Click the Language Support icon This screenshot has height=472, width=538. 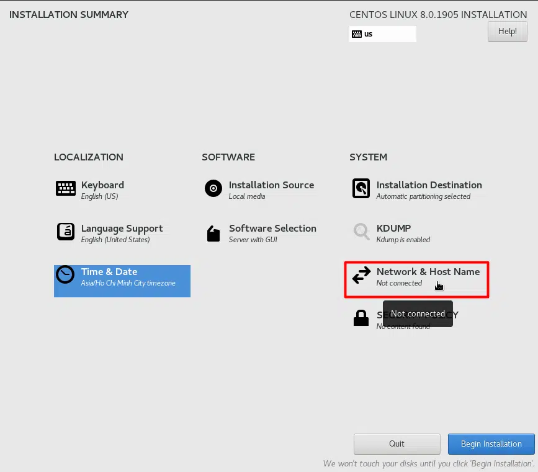[x=66, y=232]
